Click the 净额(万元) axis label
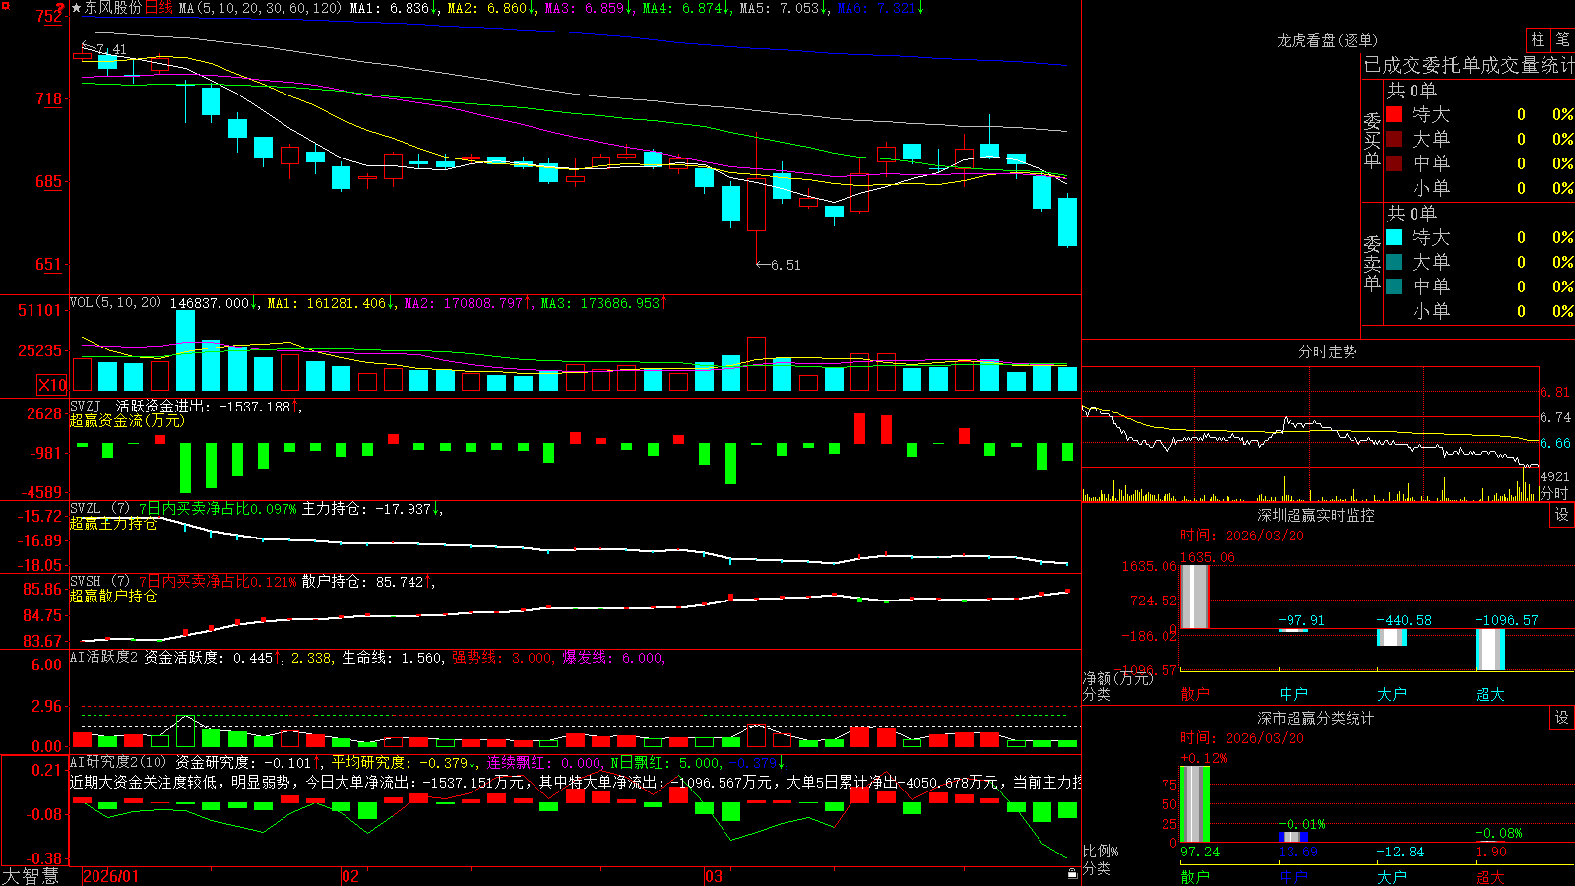Viewport: 1575px width, 886px height. click(x=1118, y=678)
